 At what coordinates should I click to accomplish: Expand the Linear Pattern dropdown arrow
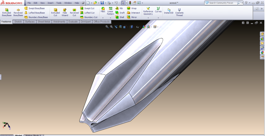(x=110, y=18)
